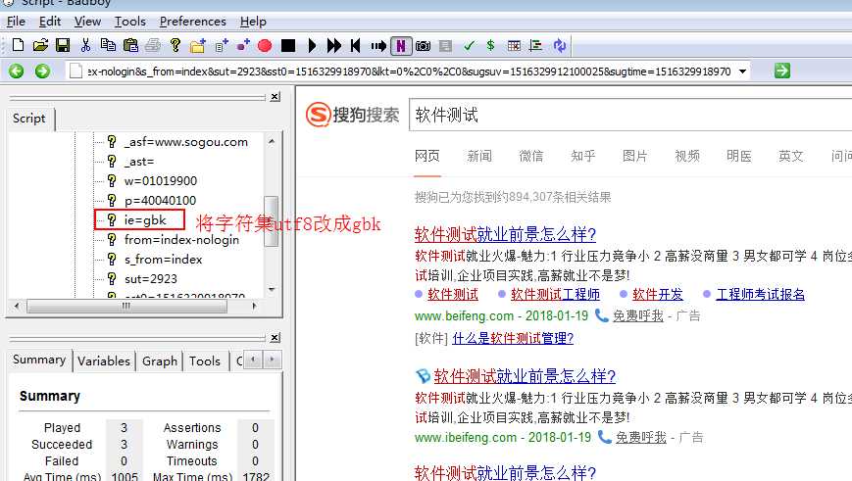Select the _asf=www.sogou.com parameter
The height and width of the screenshot is (481, 852).
click(x=186, y=142)
